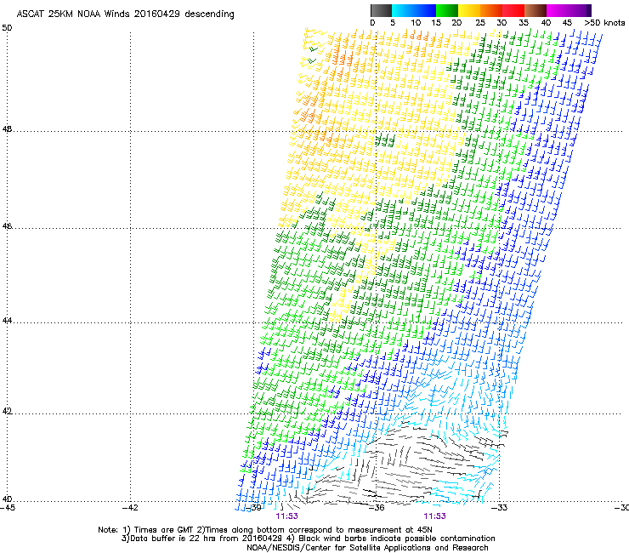Click the longitude label '-42'

130,508
